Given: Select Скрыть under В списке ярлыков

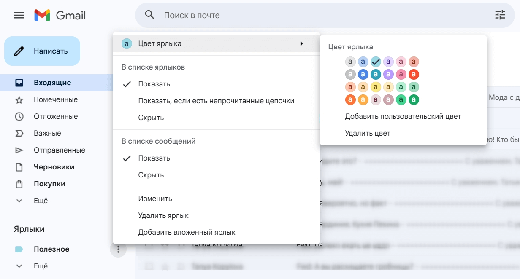Looking at the screenshot, I should pos(151,118).
